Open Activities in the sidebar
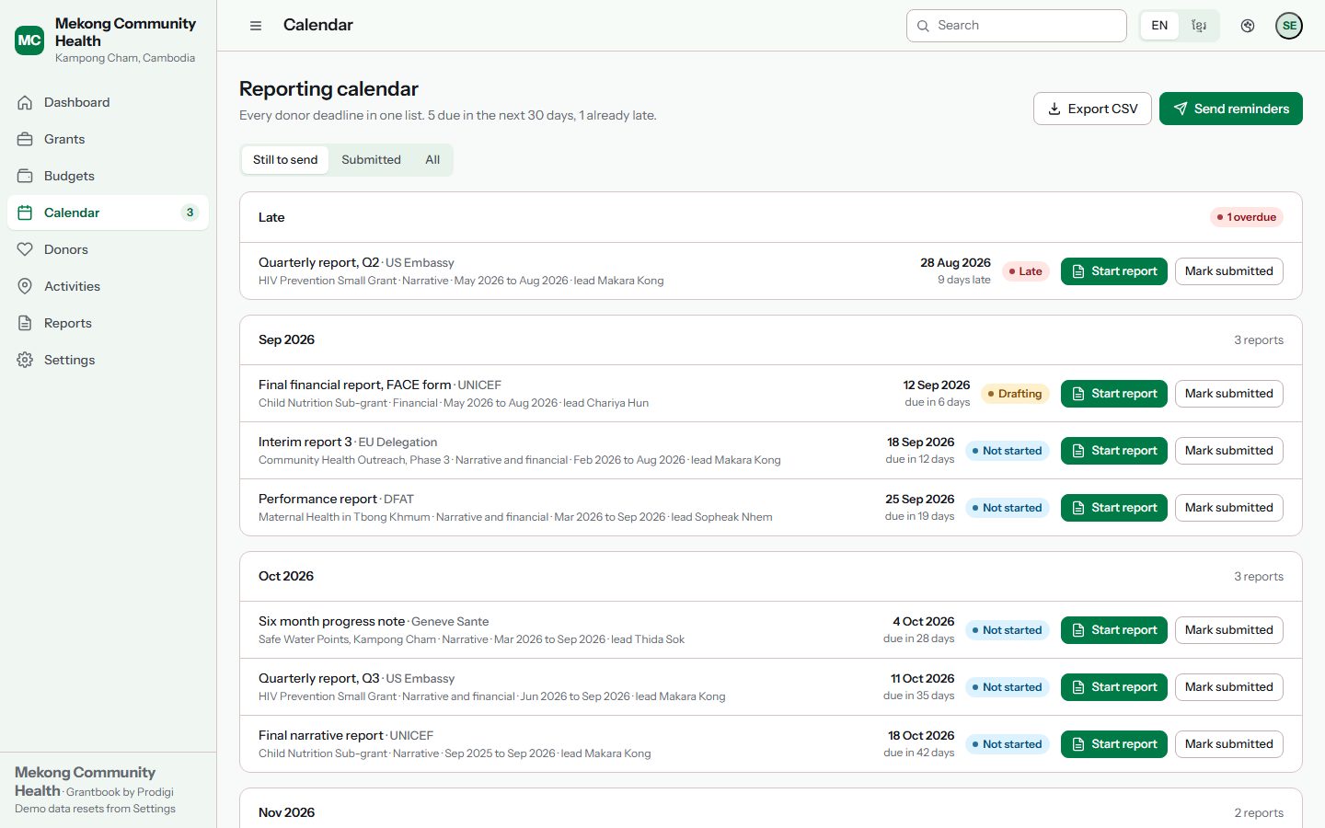 [x=108, y=286]
